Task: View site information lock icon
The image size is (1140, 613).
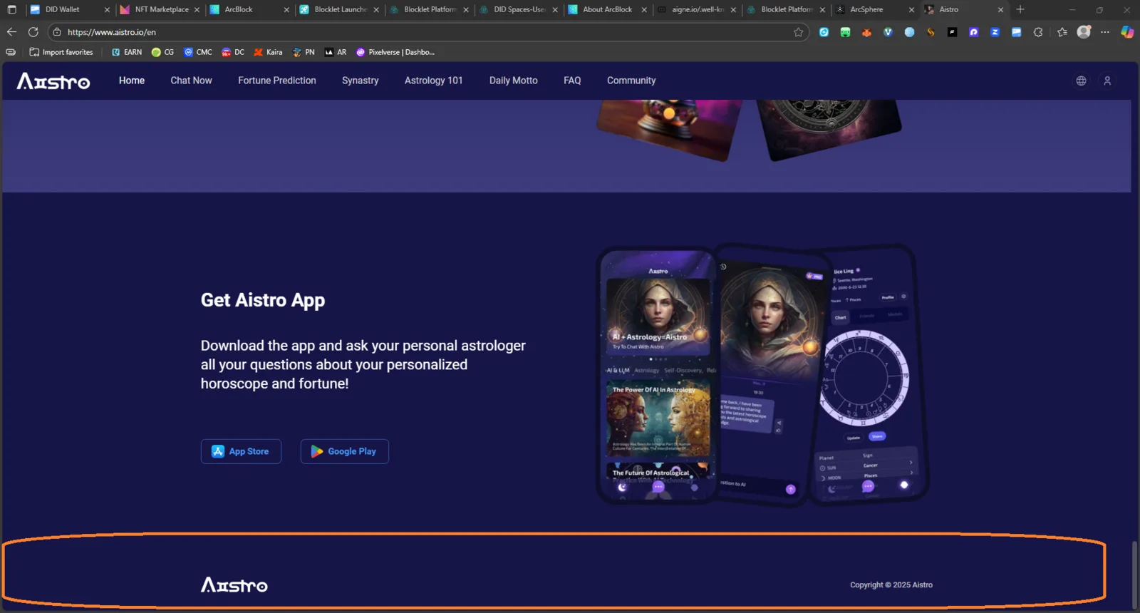Action: (x=57, y=32)
